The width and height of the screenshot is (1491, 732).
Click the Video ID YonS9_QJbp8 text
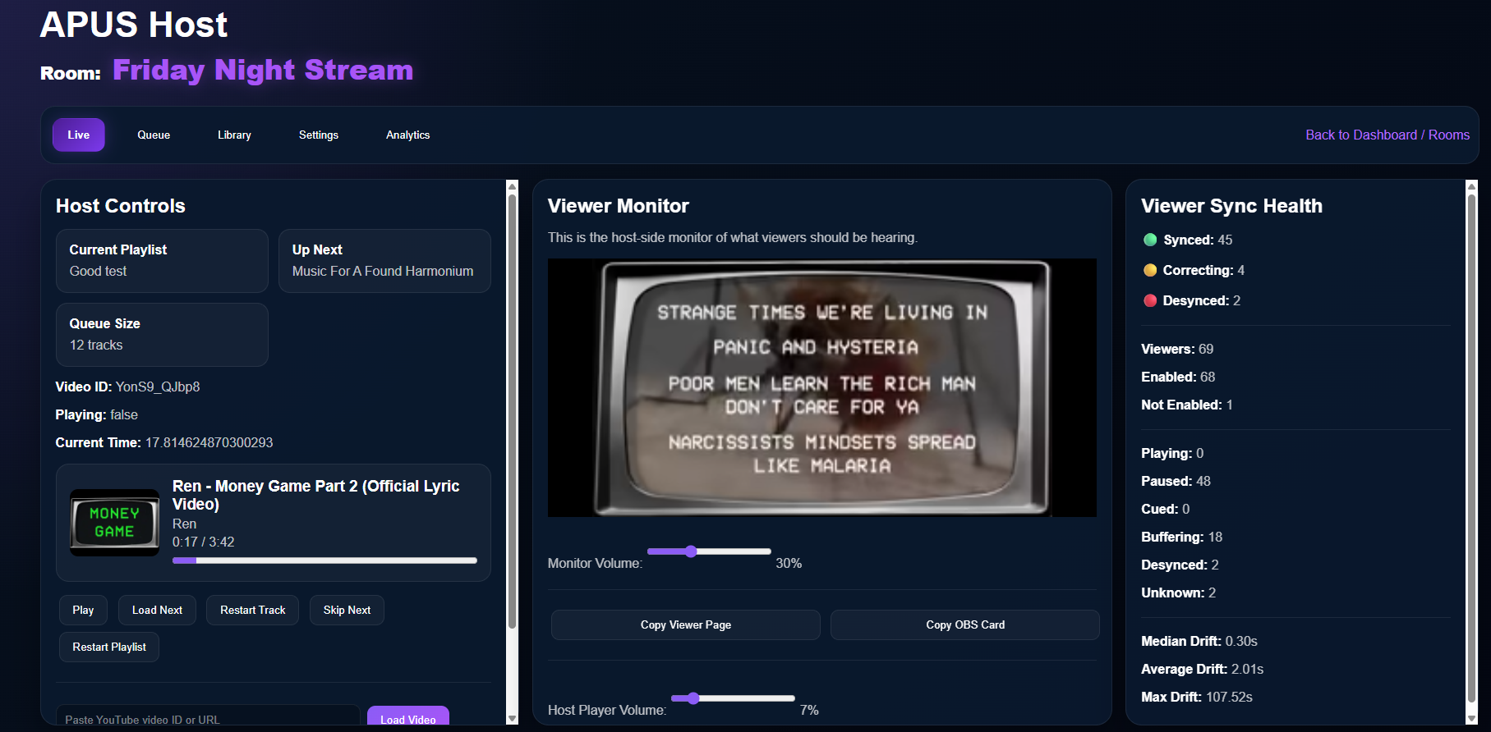pyautogui.click(x=127, y=387)
